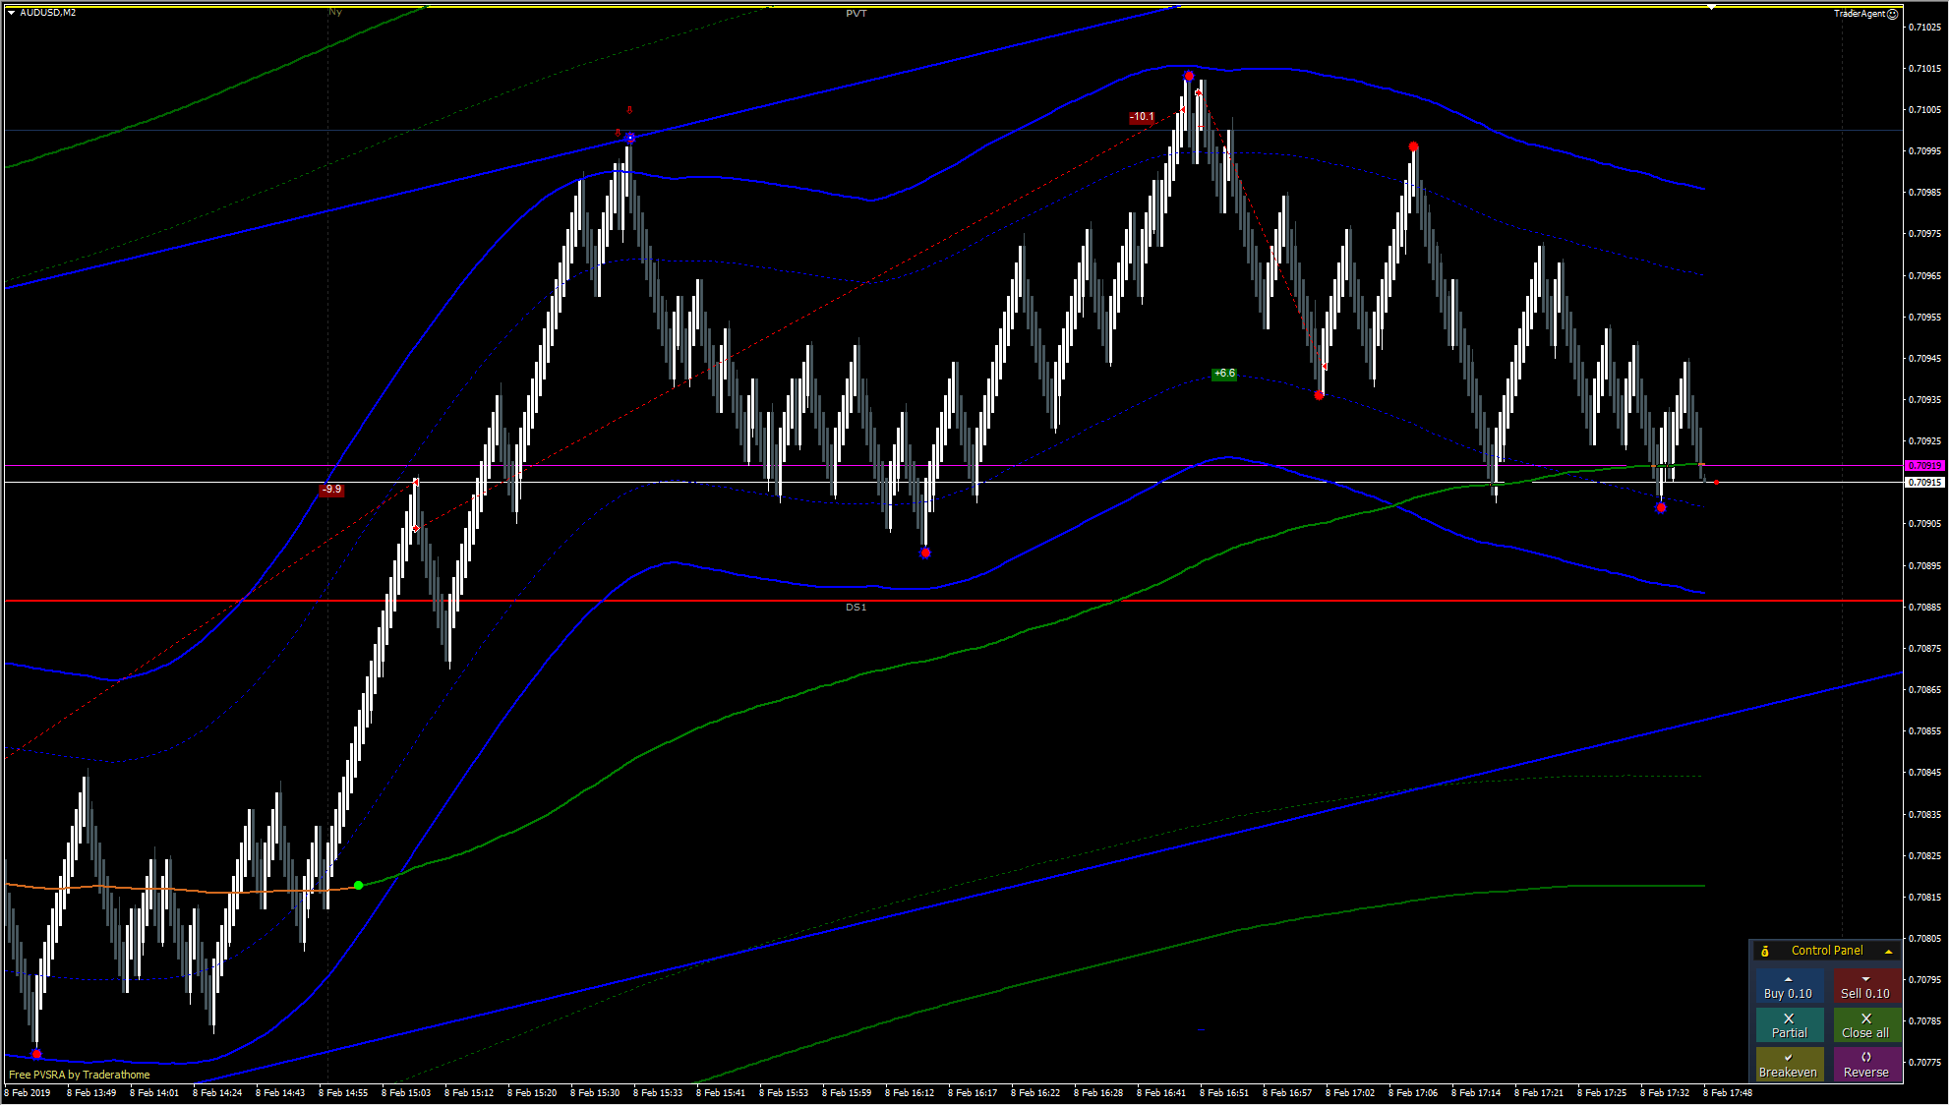
Task: Collapse the Control Panel with the yellow arrow
Action: click(1888, 952)
